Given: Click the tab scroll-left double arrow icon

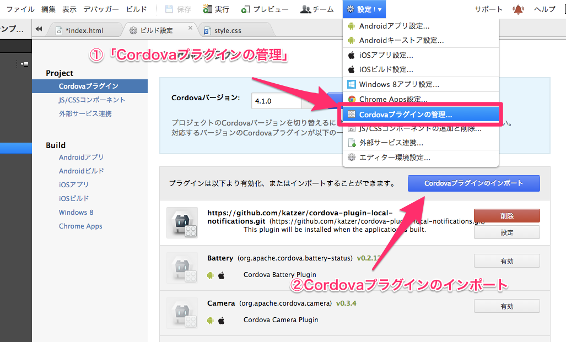Looking at the screenshot, I should pos(39,30).
